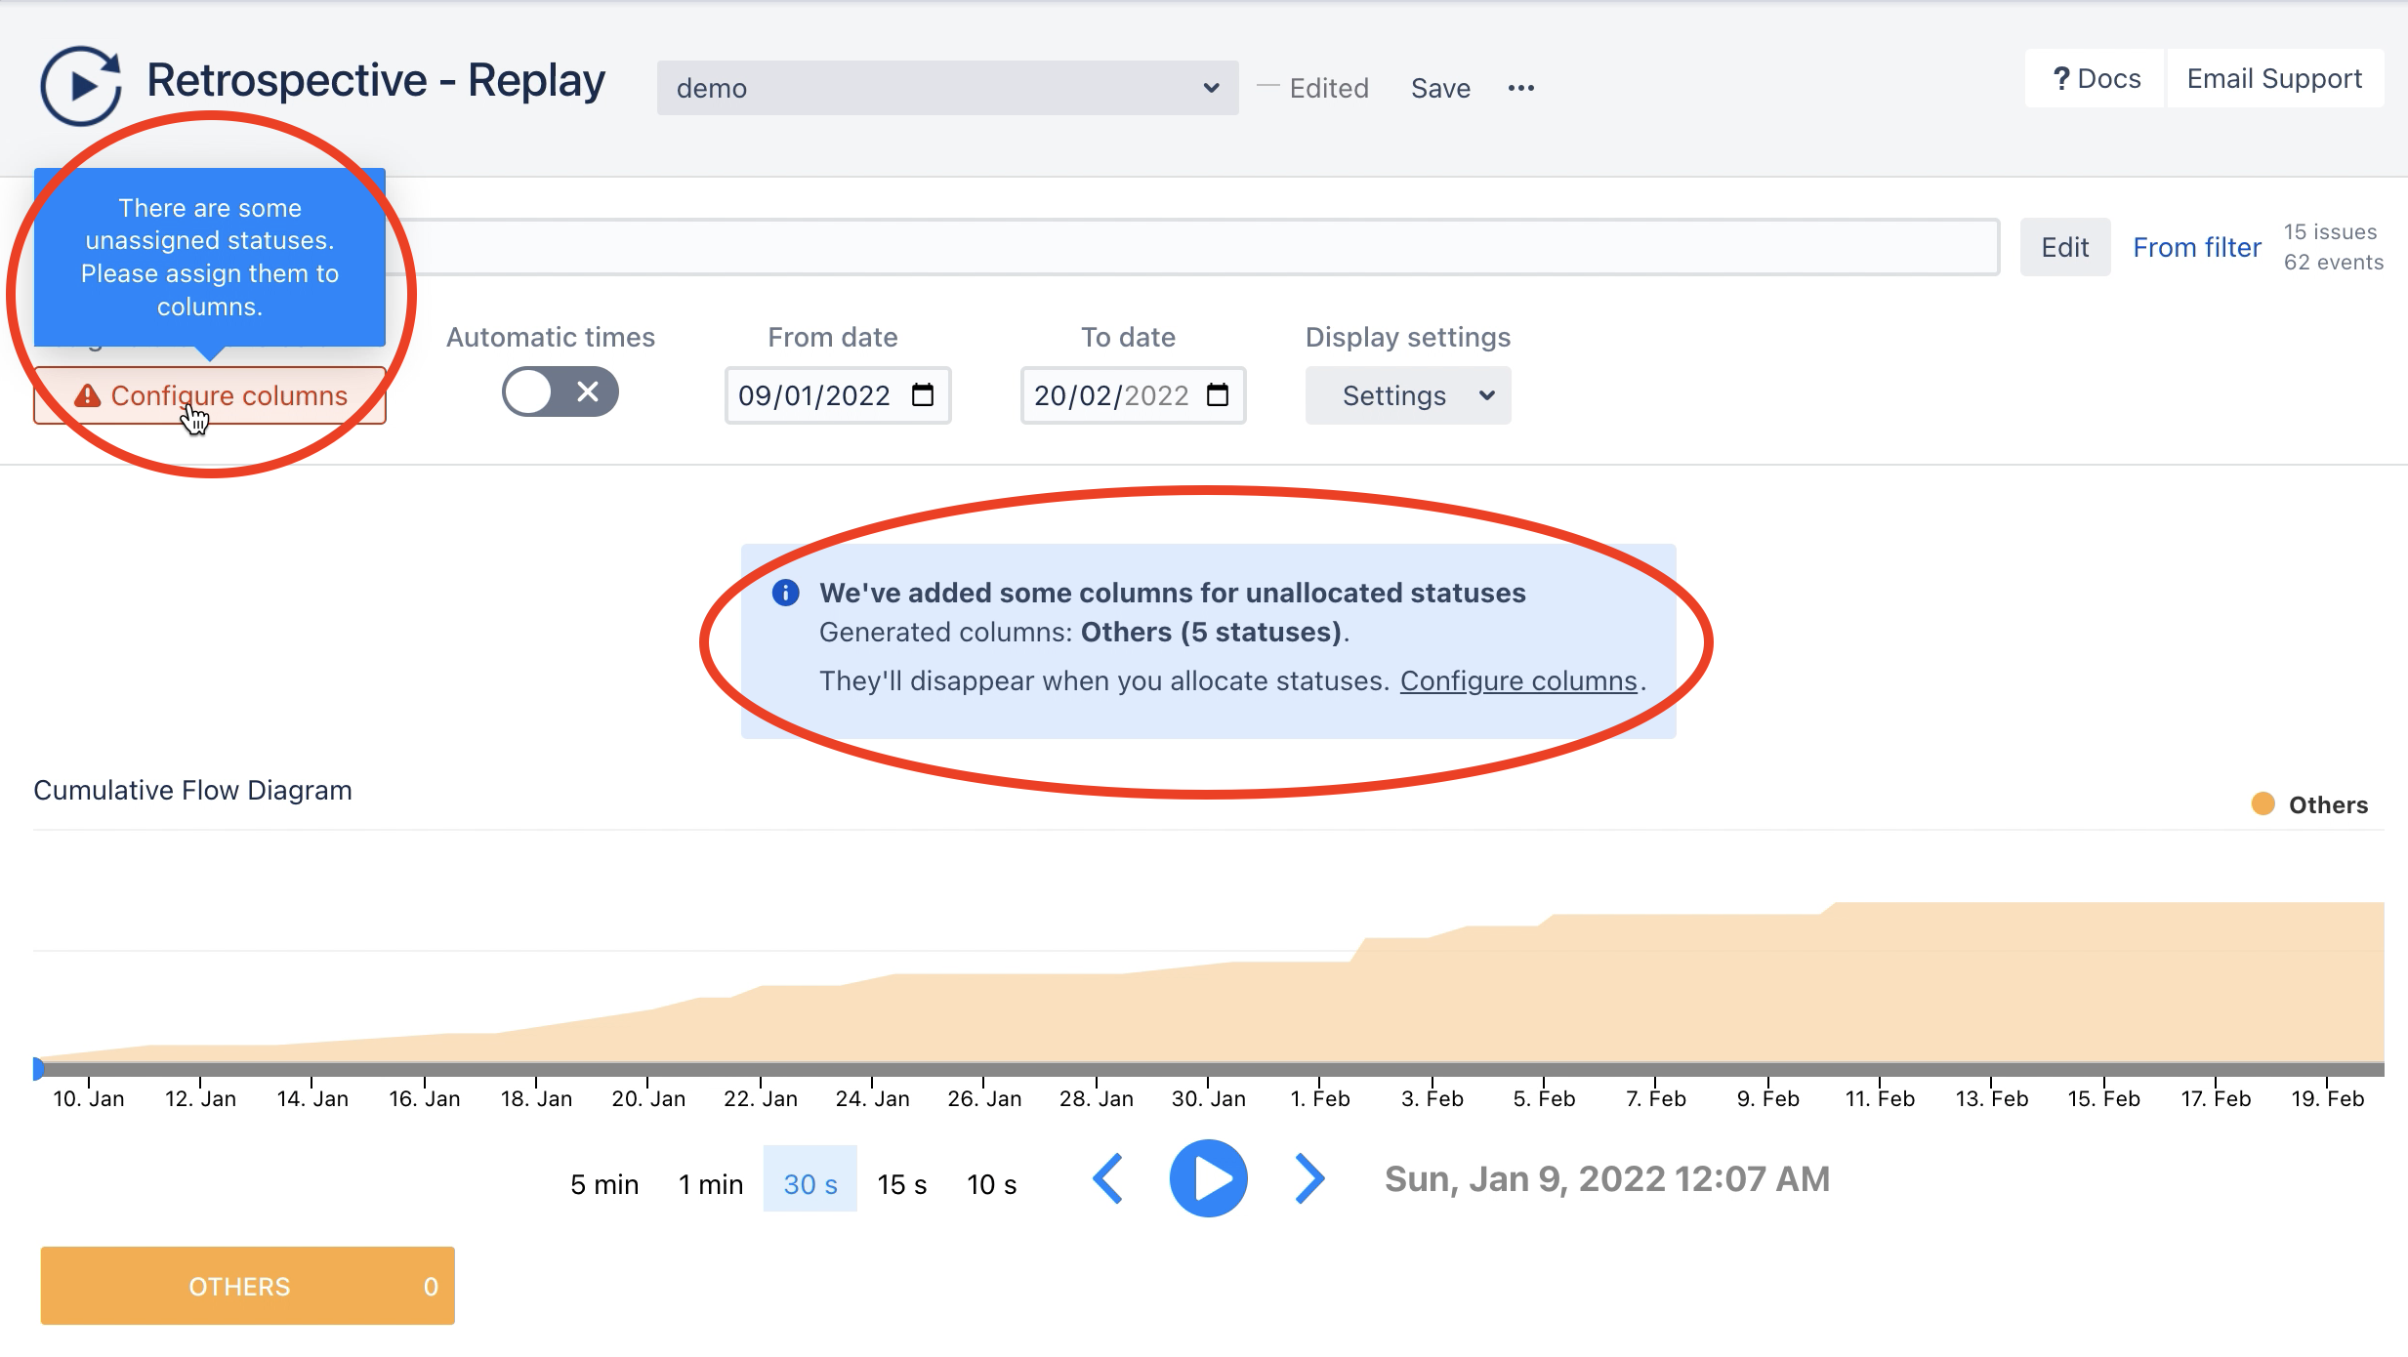Click the timeline playhead marker at chart start
Screen dimensions: 2408x1357
37,1069
